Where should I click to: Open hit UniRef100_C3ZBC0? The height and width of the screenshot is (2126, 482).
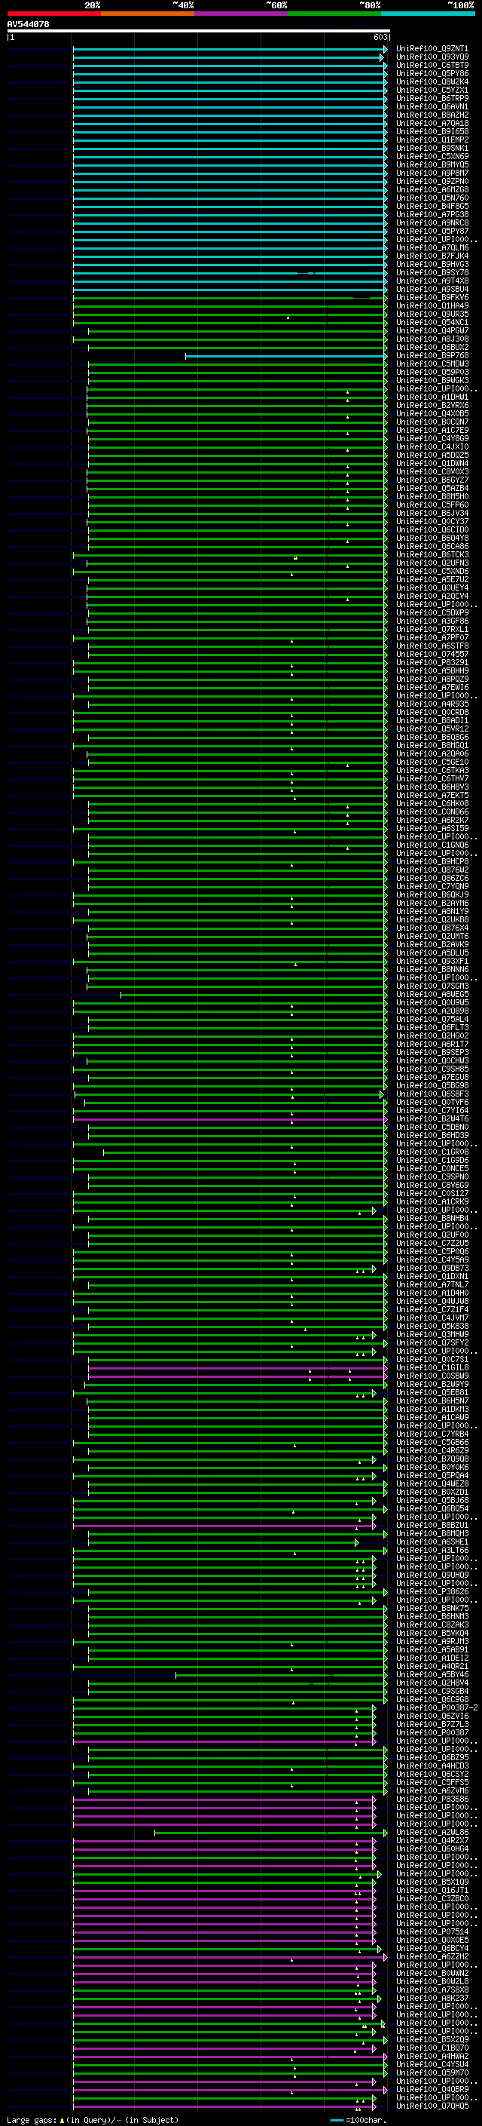432,1898
